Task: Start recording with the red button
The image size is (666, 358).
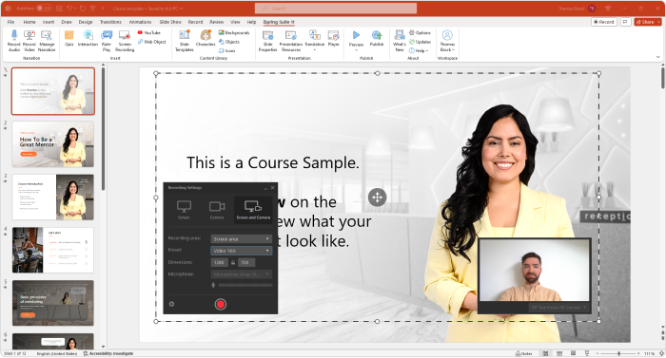Action: click(221, 304)
